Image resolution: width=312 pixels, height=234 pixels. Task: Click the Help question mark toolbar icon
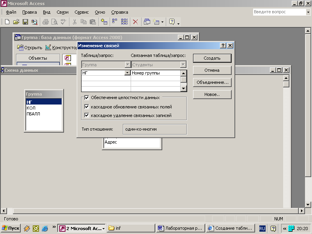pos(172,22)
